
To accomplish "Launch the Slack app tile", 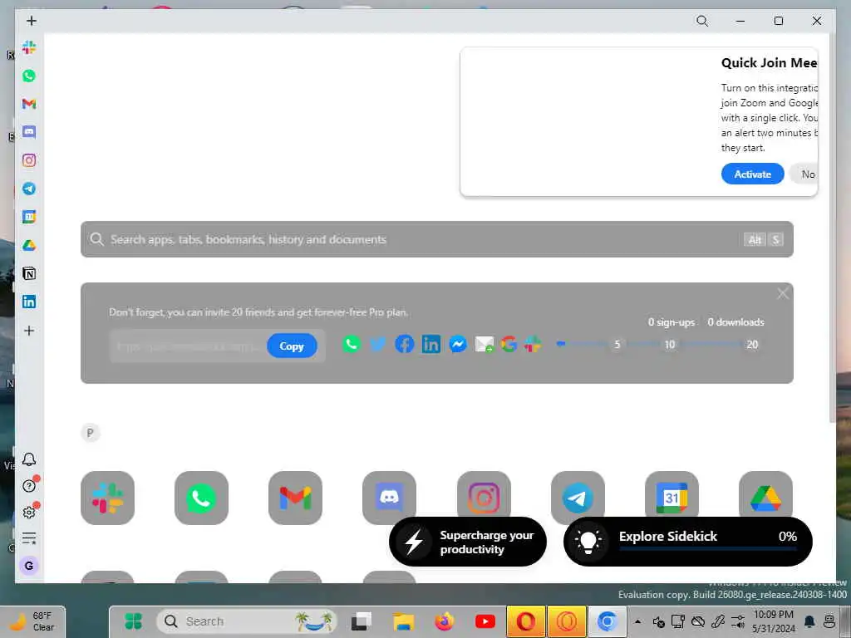I will [107, 498].
